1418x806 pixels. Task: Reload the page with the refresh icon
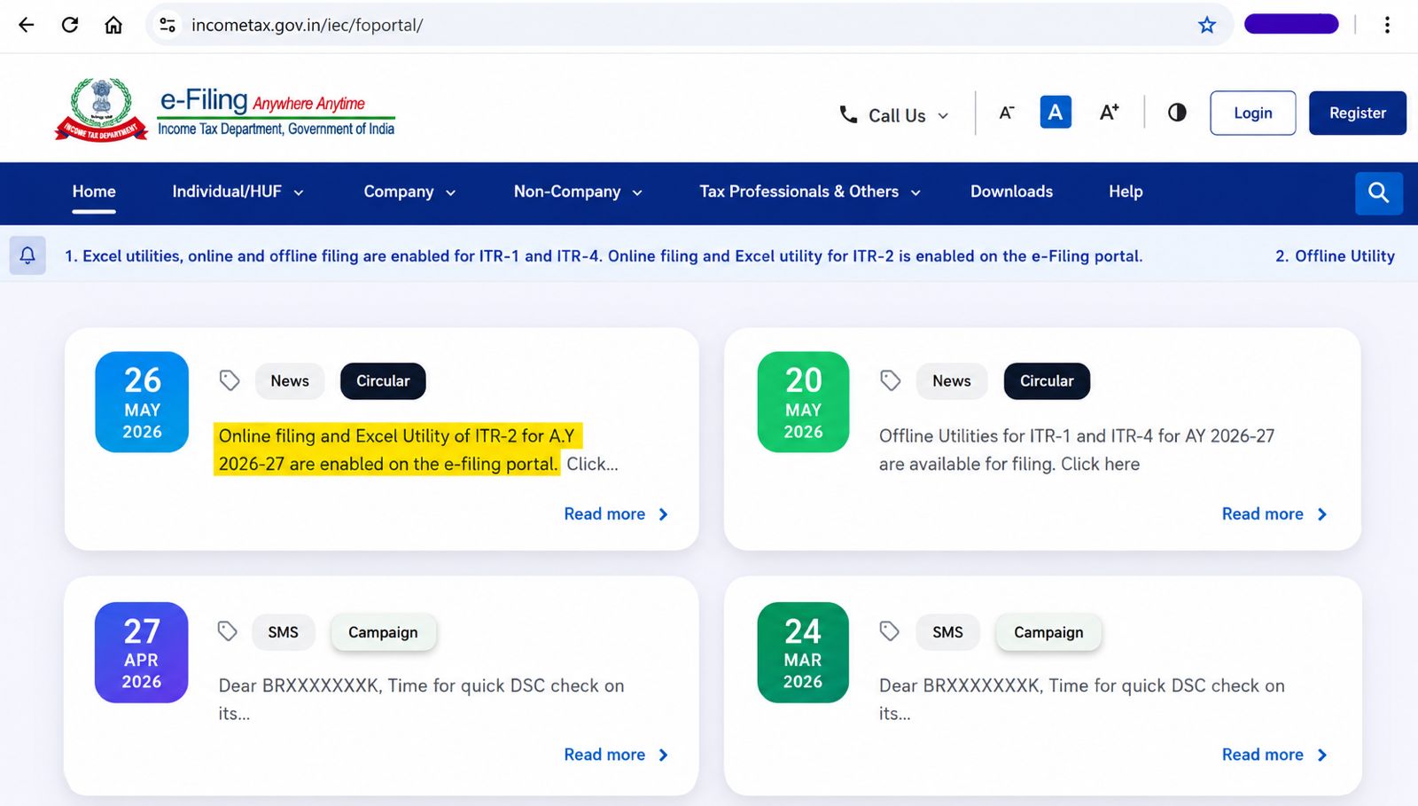coord(70,25)
